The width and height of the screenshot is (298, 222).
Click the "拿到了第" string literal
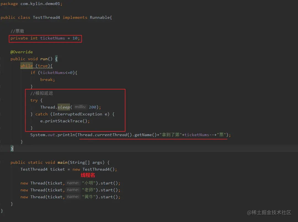[x=171, y=135]
